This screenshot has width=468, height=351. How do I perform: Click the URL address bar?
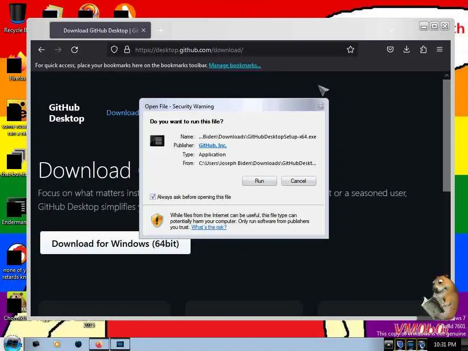233,50
